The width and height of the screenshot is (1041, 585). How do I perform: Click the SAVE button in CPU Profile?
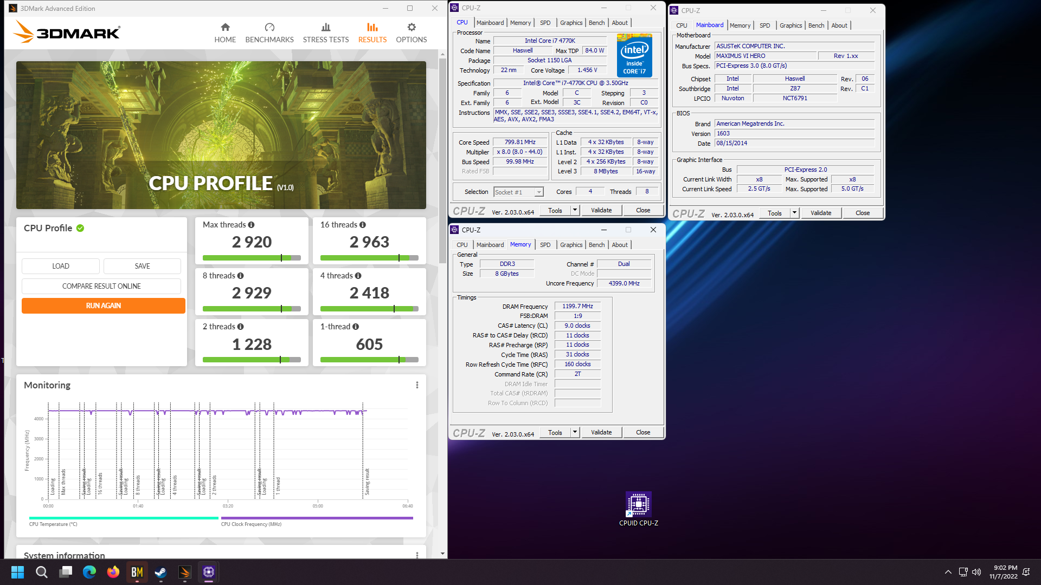pyautogui.click(x=143, y=266)
